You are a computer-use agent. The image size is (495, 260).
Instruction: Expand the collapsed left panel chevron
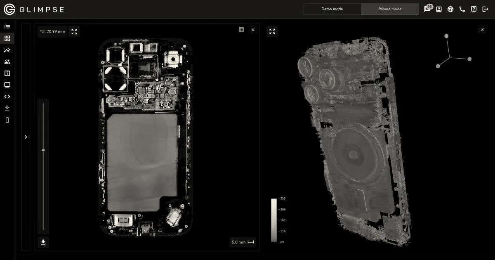point(26,137)
